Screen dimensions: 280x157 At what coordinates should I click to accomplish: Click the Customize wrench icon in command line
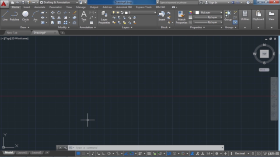(65, 148)
